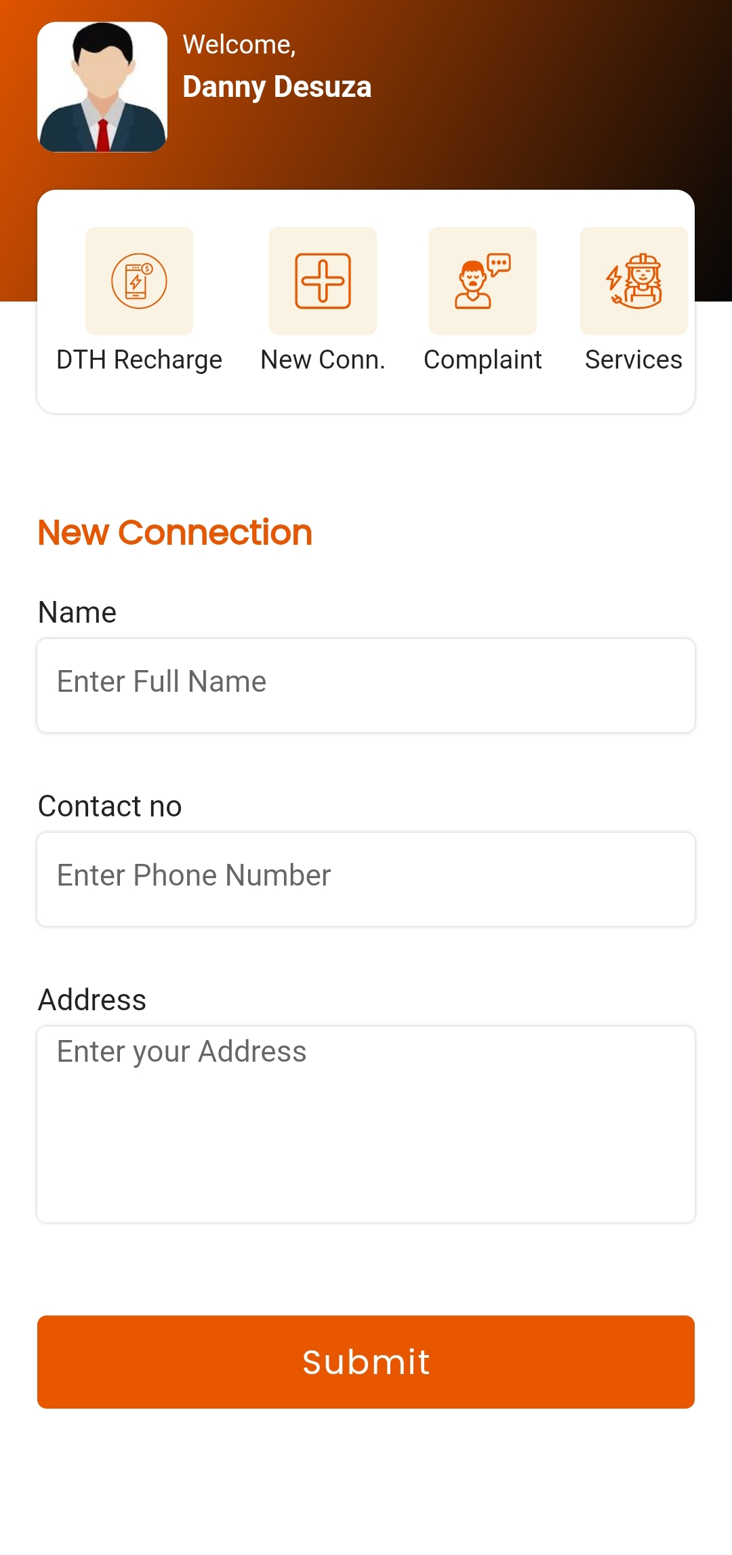Select the Complaint text label
The image size is (732, 1555).
coord(483,360)
